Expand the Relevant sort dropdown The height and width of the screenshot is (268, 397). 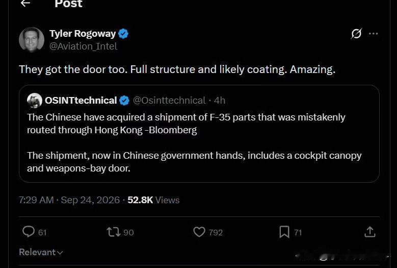[x=41, y=252]
